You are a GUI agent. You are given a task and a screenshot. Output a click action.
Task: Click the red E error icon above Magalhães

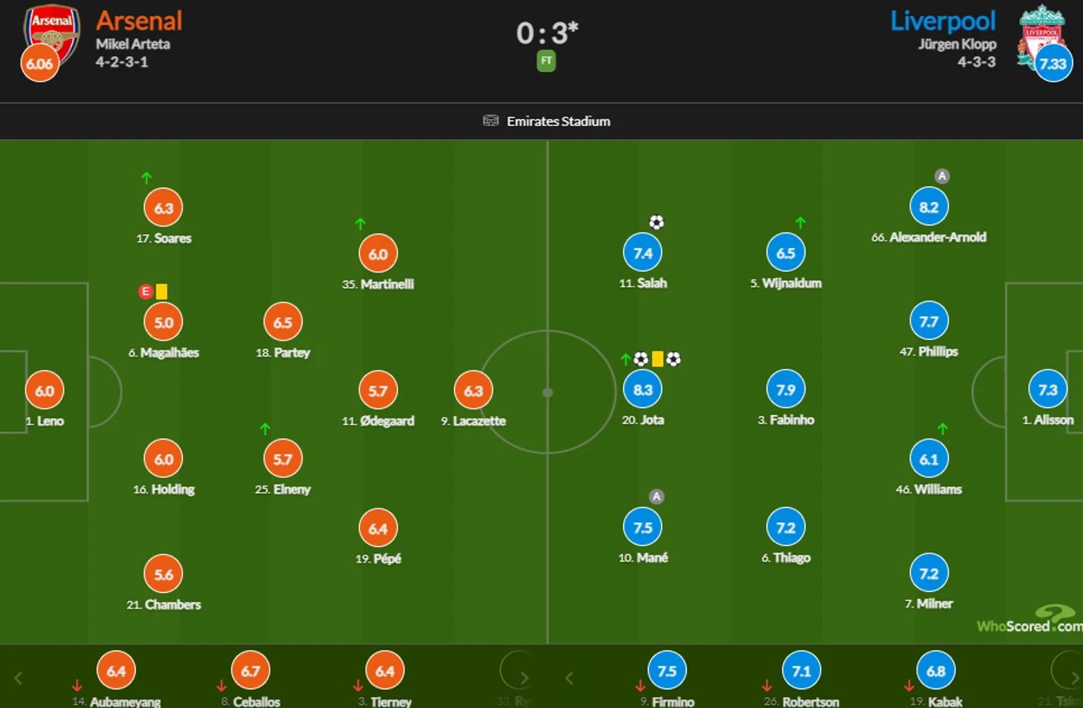[145, 292]
